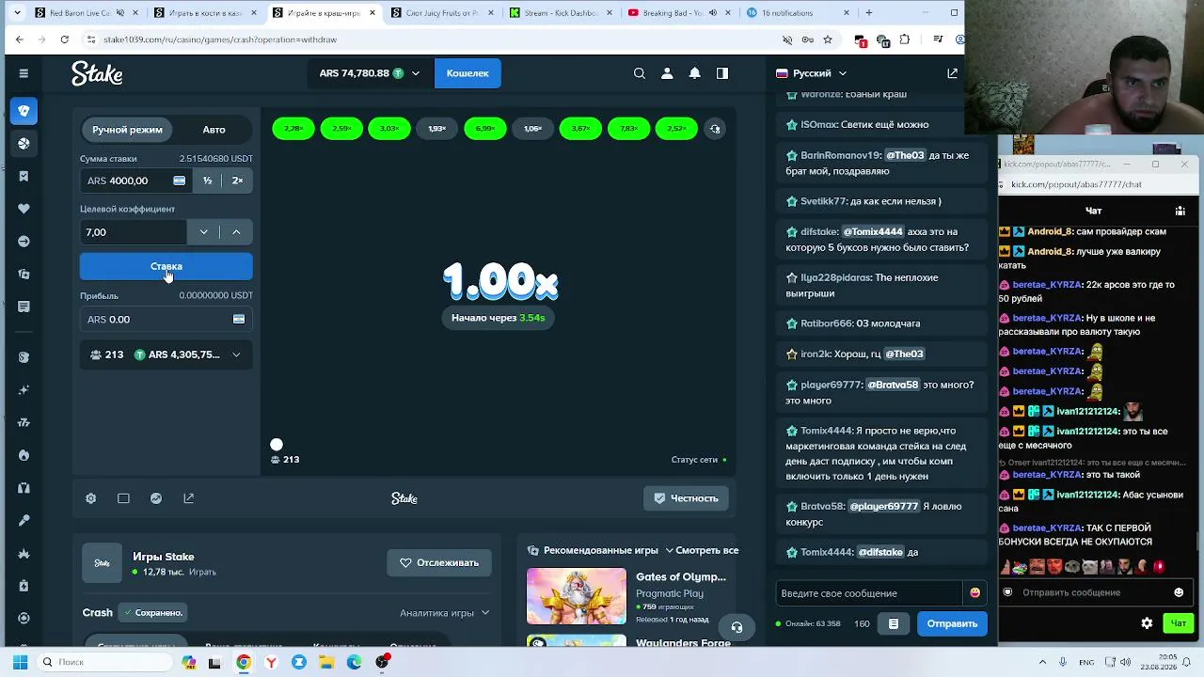Click "Отслеживать" to follow Stake games
The image size is (1204, 677).
[x=439, y=563]
